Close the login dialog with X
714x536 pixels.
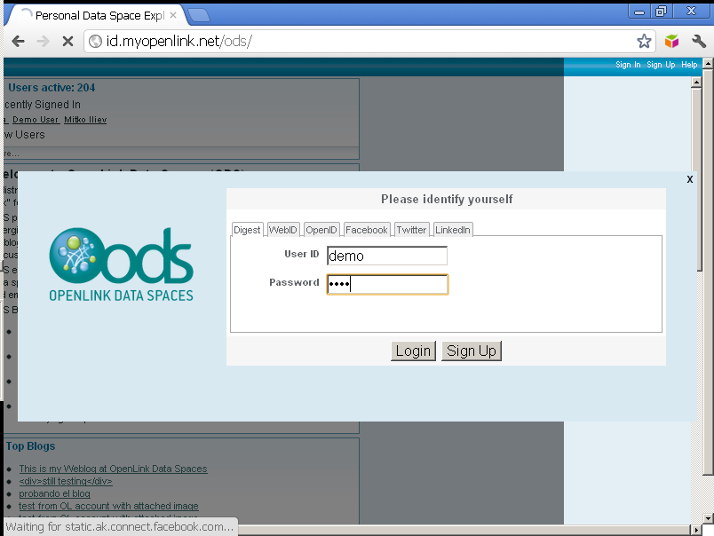click(690, 179)
